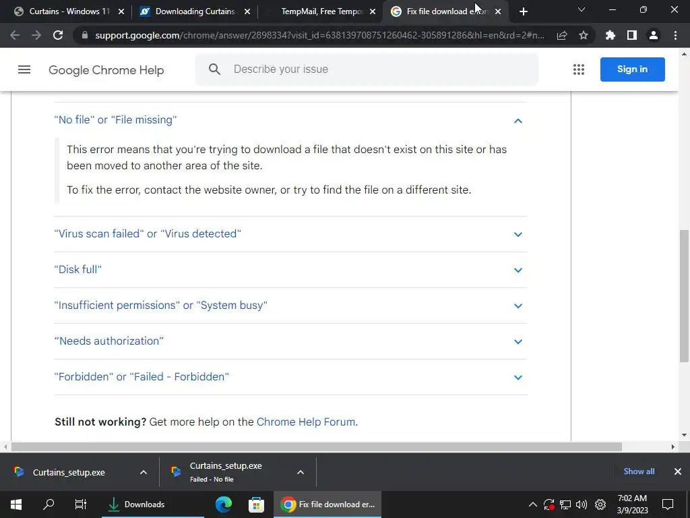Open Google Chrome Help home link
This screenshot has width=690, height=518.
pyautogui.click(x=106, y=70)
